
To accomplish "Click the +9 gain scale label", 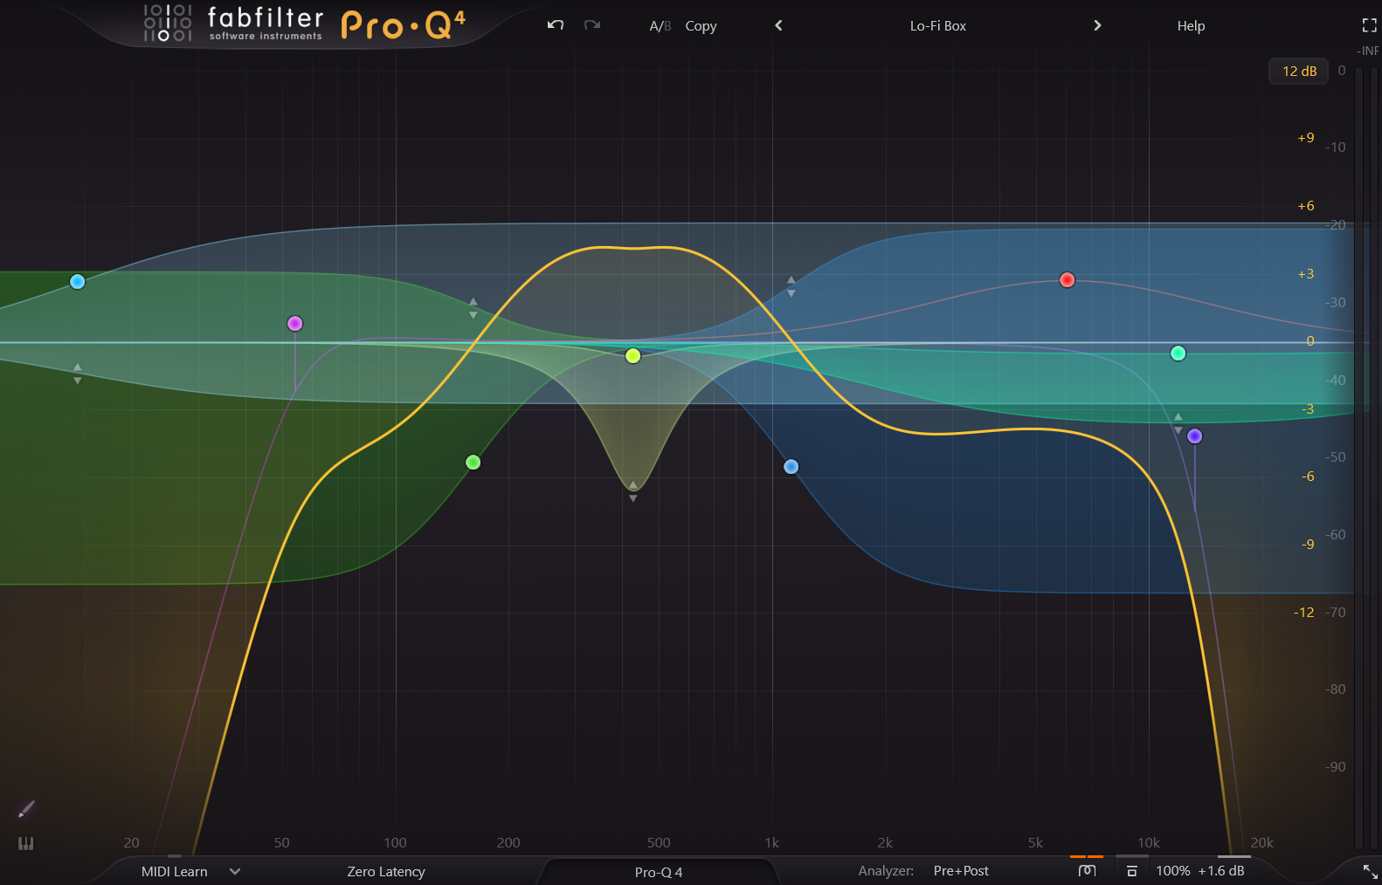I will [1306, 138].
